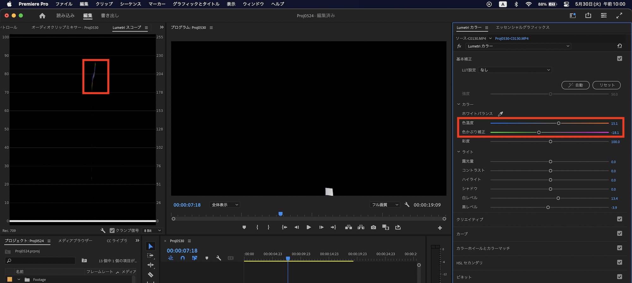The image size is (632, 283).
Task: Collapse the カラー section chevron
Action: click(x=459, y=104)
